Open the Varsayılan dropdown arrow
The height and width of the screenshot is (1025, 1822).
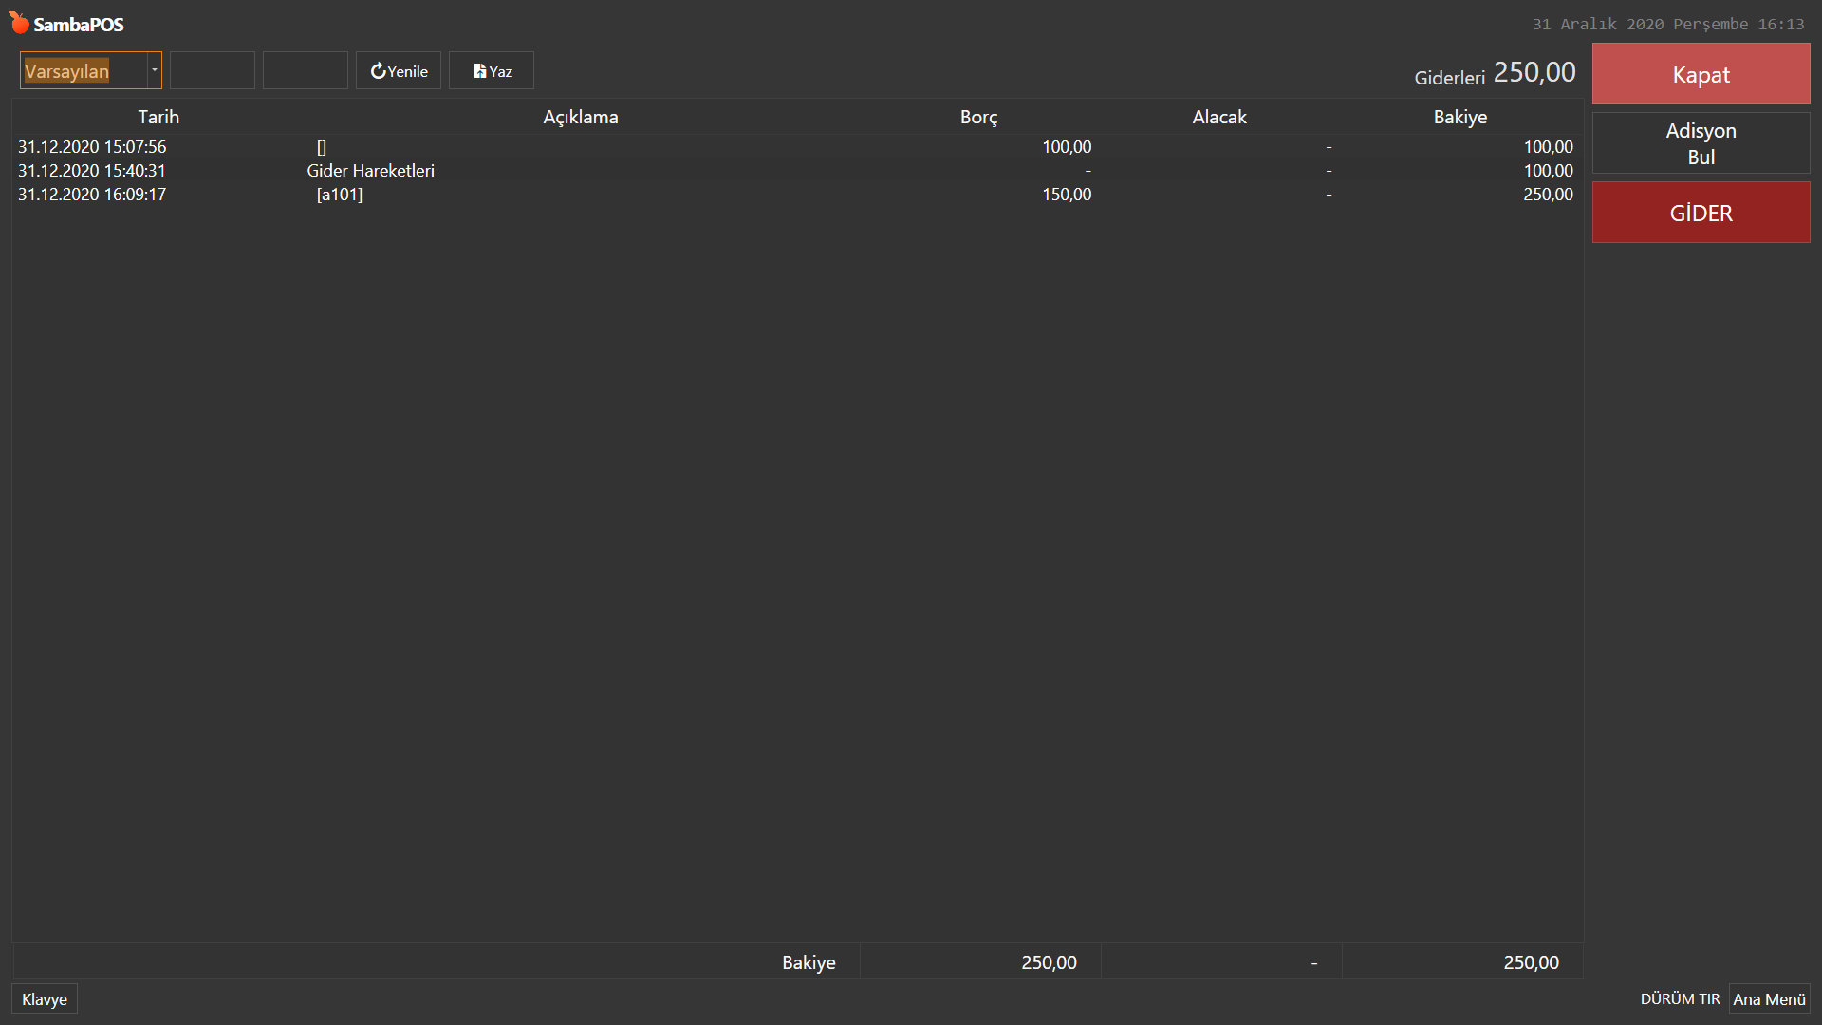click(154, 70)
